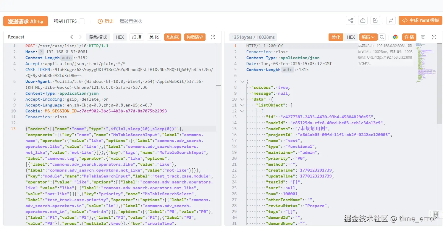Click request line number 13
Viewport: 443px width, 229px height.
click(13, 129)
